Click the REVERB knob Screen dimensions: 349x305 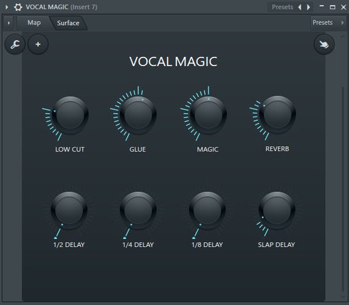(277, 115)
